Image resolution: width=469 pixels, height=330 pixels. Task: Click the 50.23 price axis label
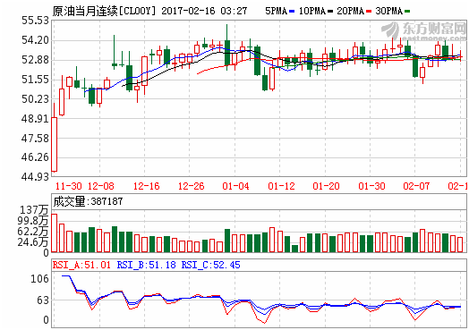point(35,99)
